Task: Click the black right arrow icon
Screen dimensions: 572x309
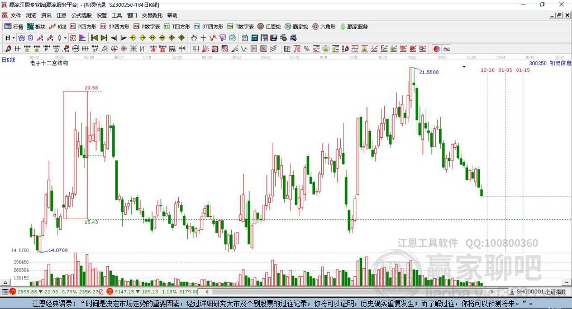Action: tap(123, 38)
